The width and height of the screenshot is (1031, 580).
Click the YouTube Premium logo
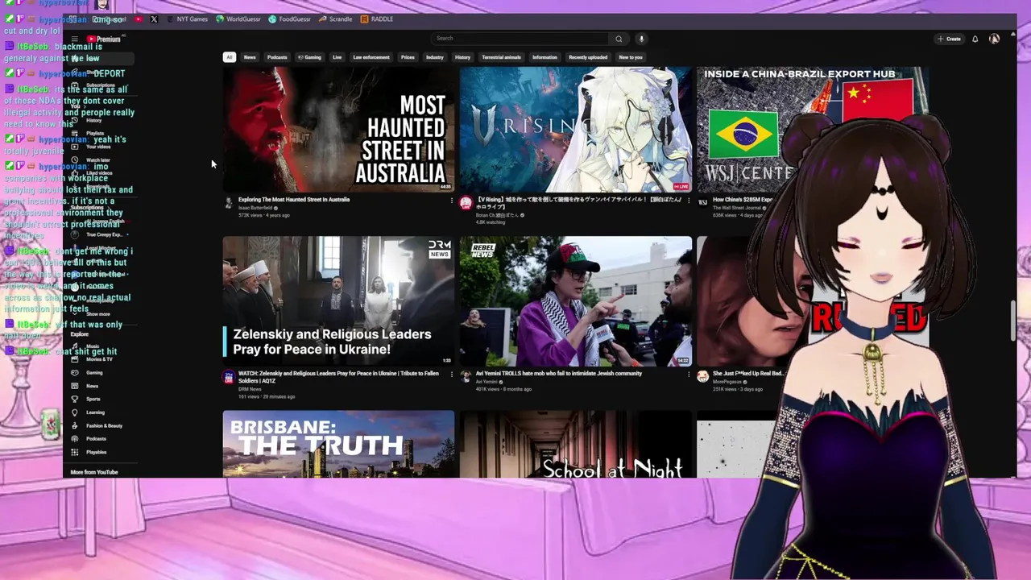pos(104,39)
